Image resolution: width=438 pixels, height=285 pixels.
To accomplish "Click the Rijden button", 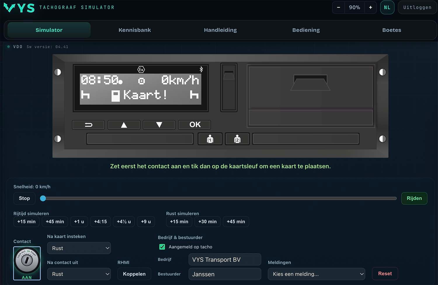I will click(x=414, y=198).
